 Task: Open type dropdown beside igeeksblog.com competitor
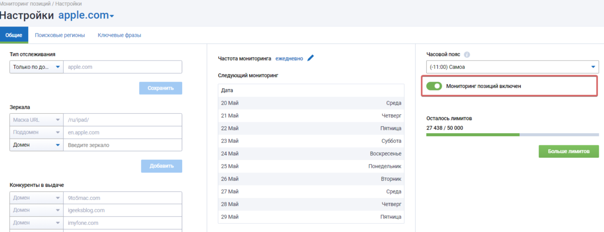click(x=36, y=210)
